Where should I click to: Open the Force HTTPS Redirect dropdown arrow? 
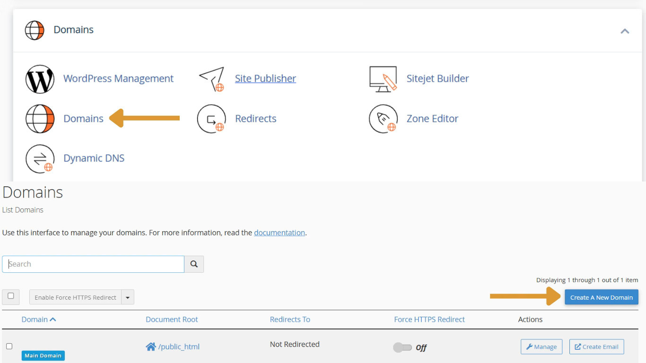[x=128, y=297]
